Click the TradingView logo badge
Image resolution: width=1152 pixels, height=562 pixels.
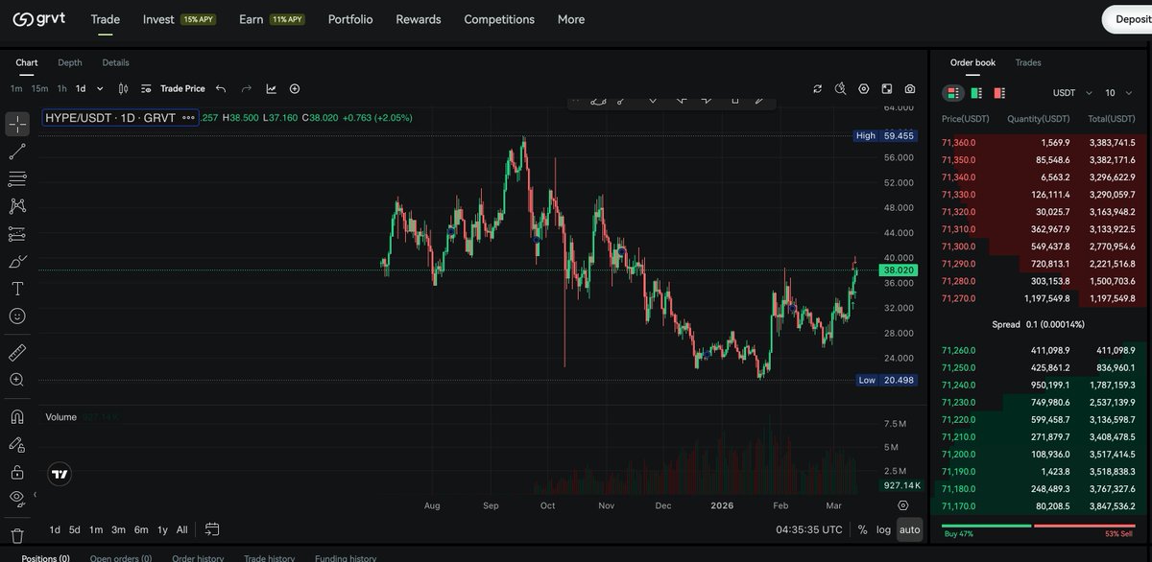click(x=60, y=474)
